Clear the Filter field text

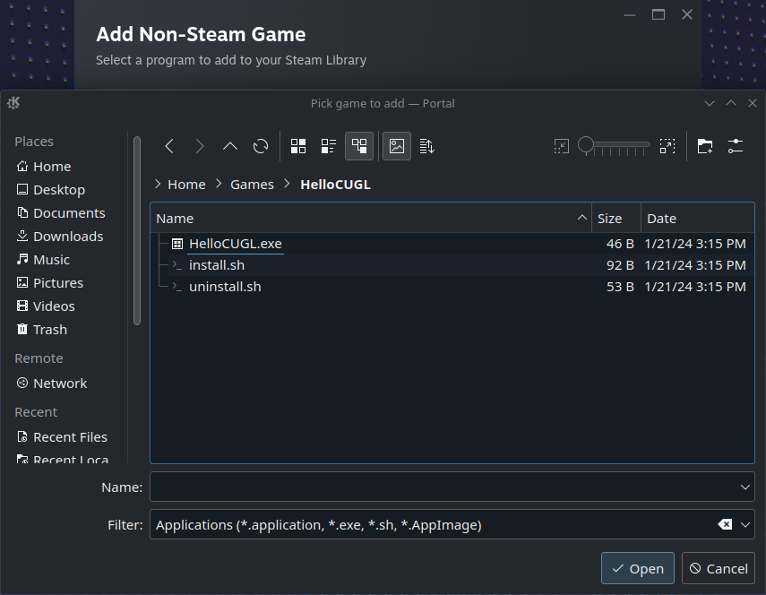tap(725, 525)
